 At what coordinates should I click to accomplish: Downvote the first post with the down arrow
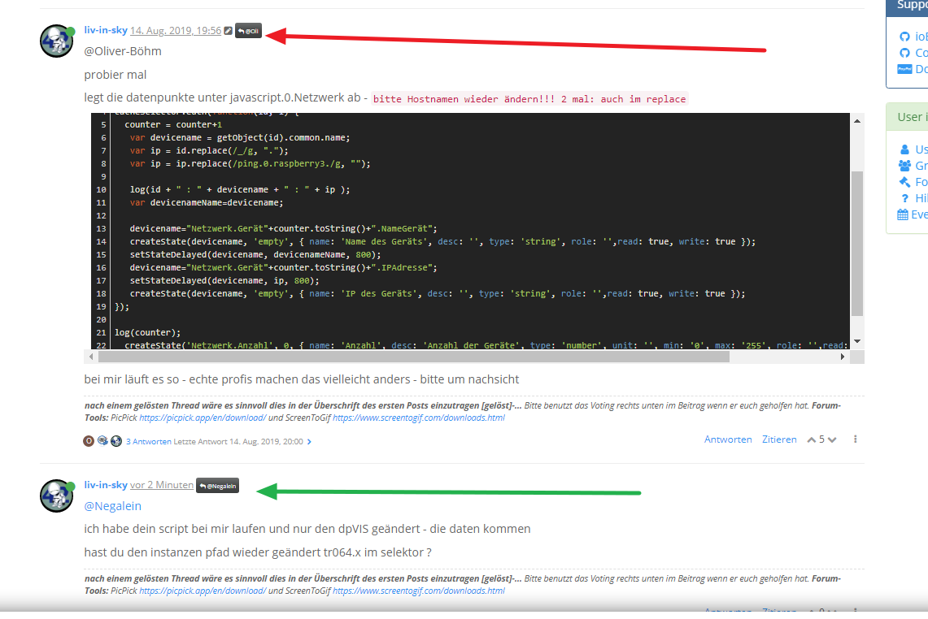point(831,439)
